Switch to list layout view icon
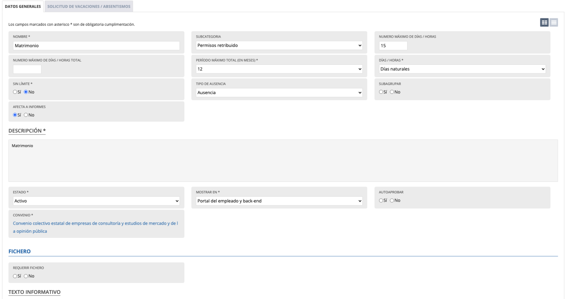 tap(554, 23)
